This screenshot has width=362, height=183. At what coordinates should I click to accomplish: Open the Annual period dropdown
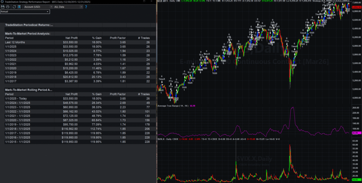click(x=25, y=12)
